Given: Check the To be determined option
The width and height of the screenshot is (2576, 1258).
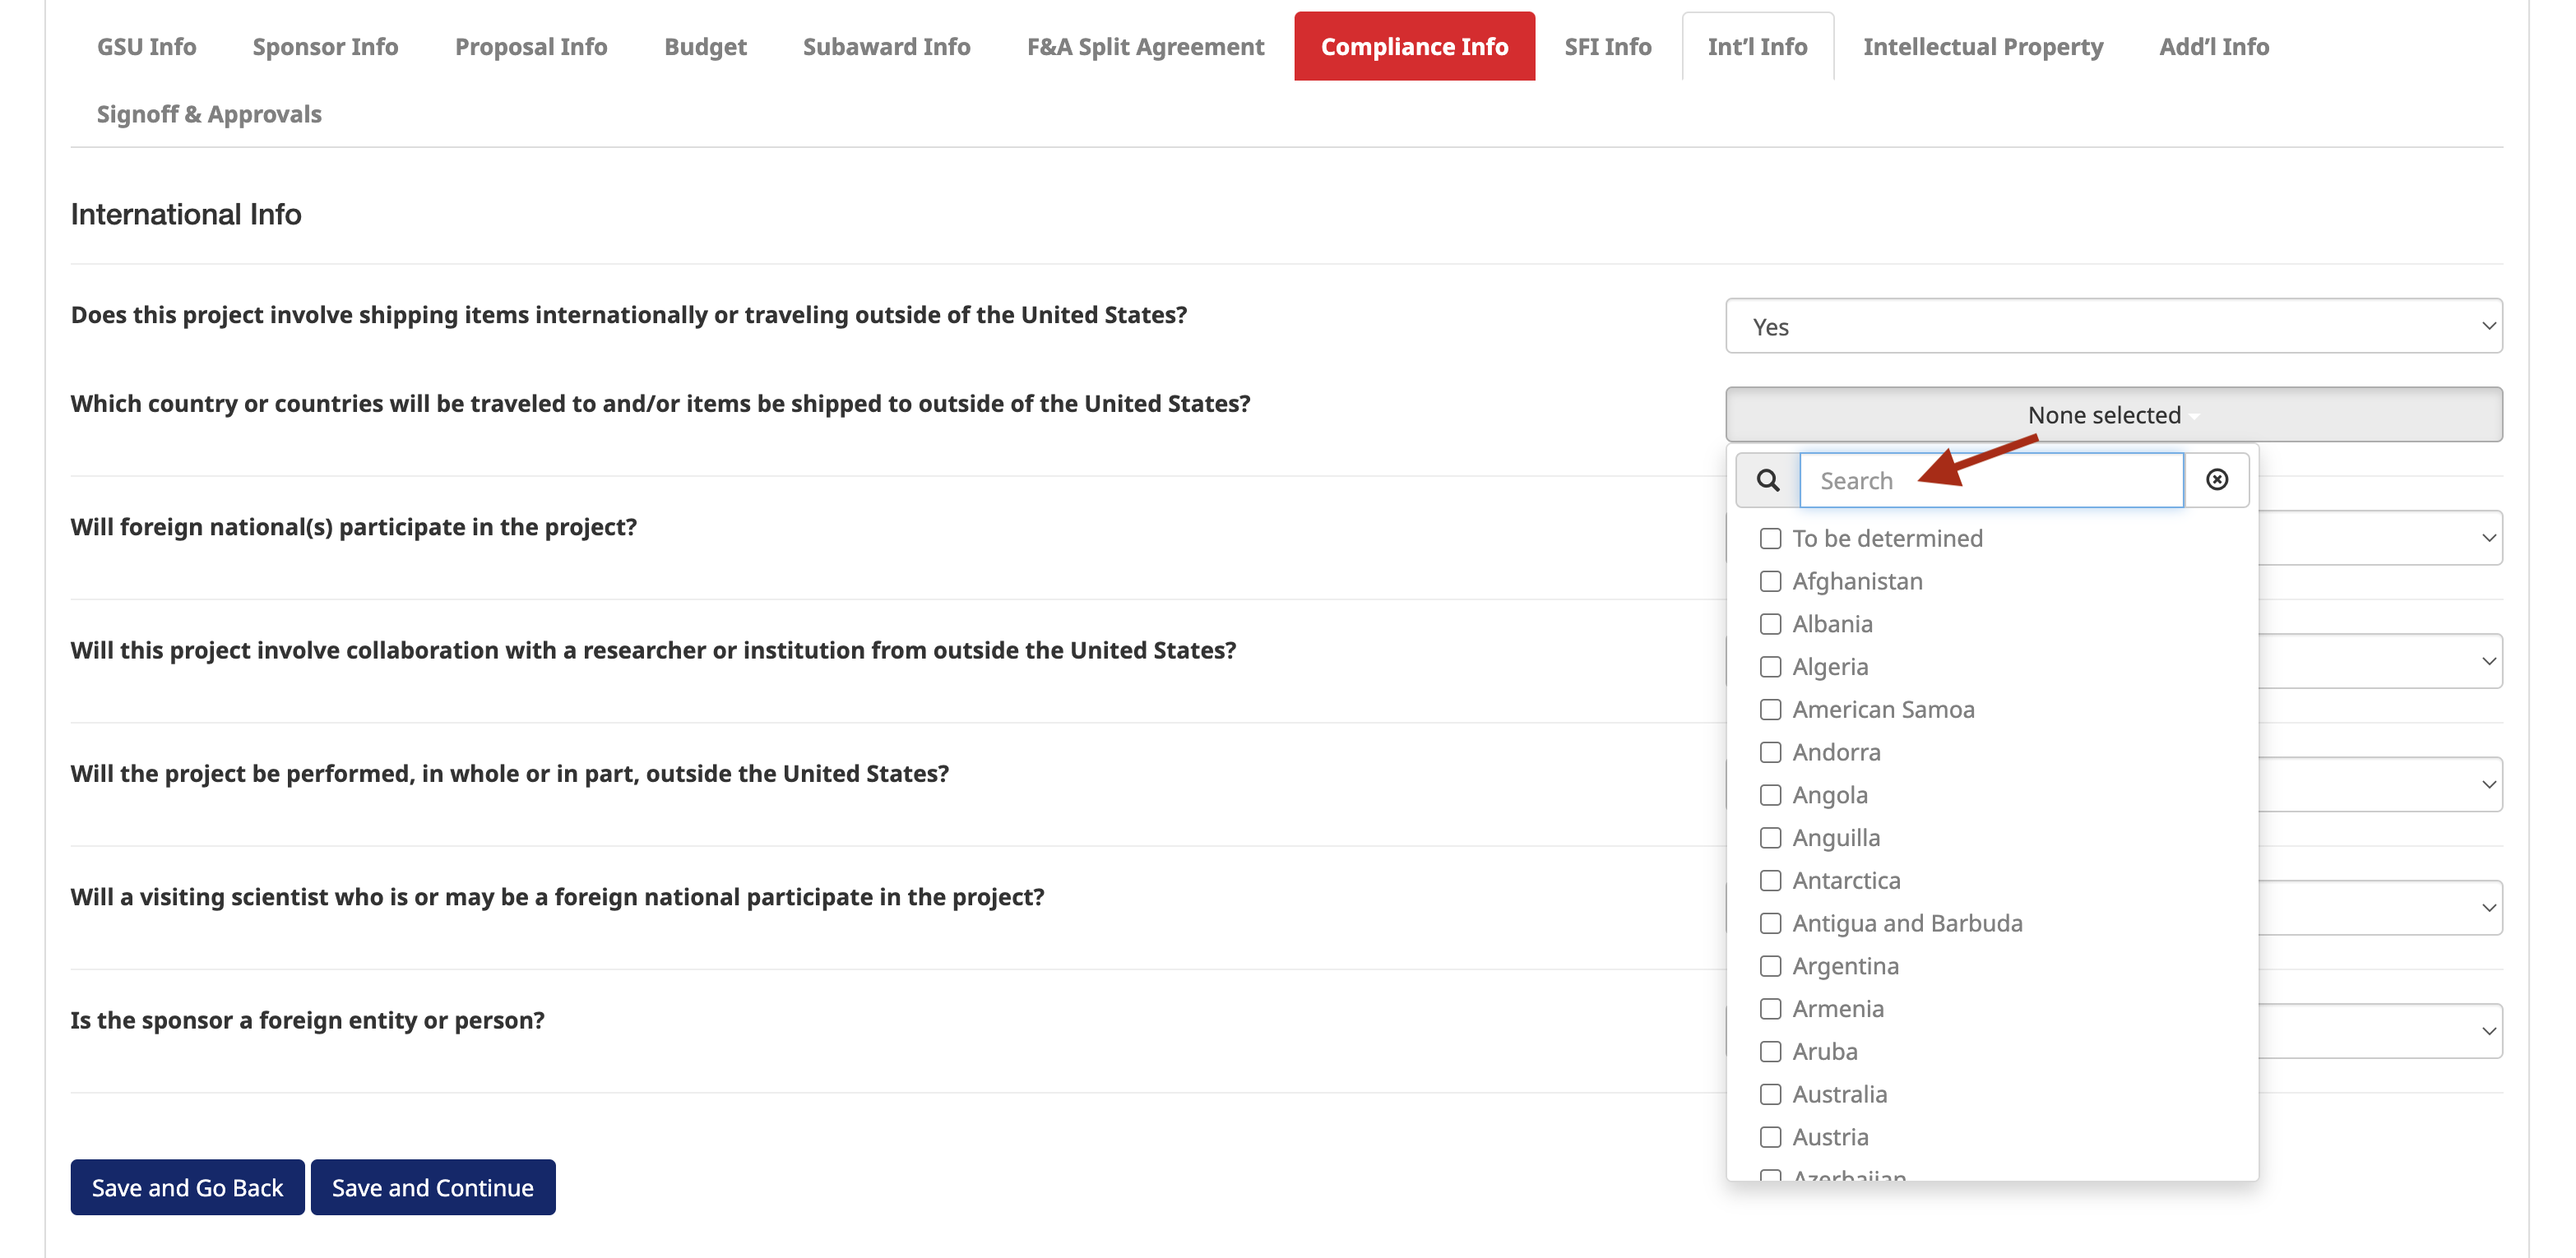Looking at the screenshot, I should 1770,538.
